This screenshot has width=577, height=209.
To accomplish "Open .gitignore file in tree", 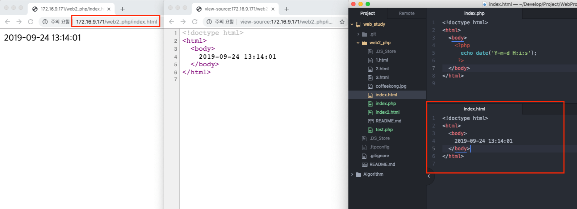I will 379,156.
